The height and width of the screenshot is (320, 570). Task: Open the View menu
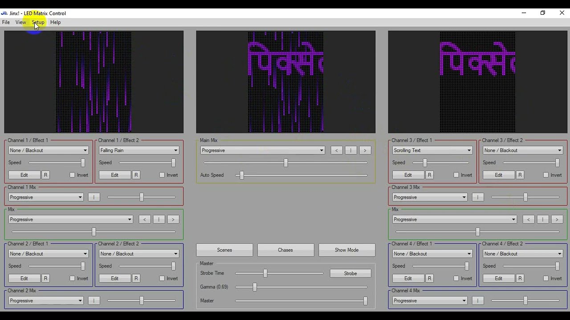(x=20, y=22)
